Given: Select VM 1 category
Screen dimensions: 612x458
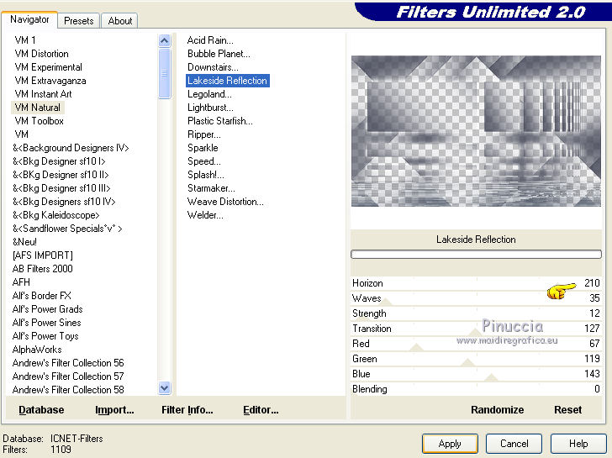Looking at the screenshot, I should (x=25, y=40).
